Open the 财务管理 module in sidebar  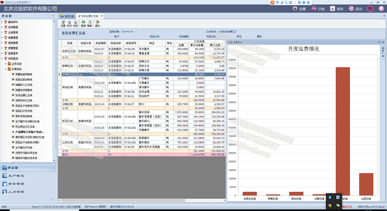13,184
